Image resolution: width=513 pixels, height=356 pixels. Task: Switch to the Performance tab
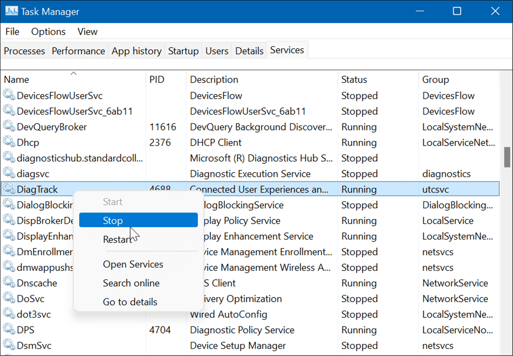(x=78, y=51)
